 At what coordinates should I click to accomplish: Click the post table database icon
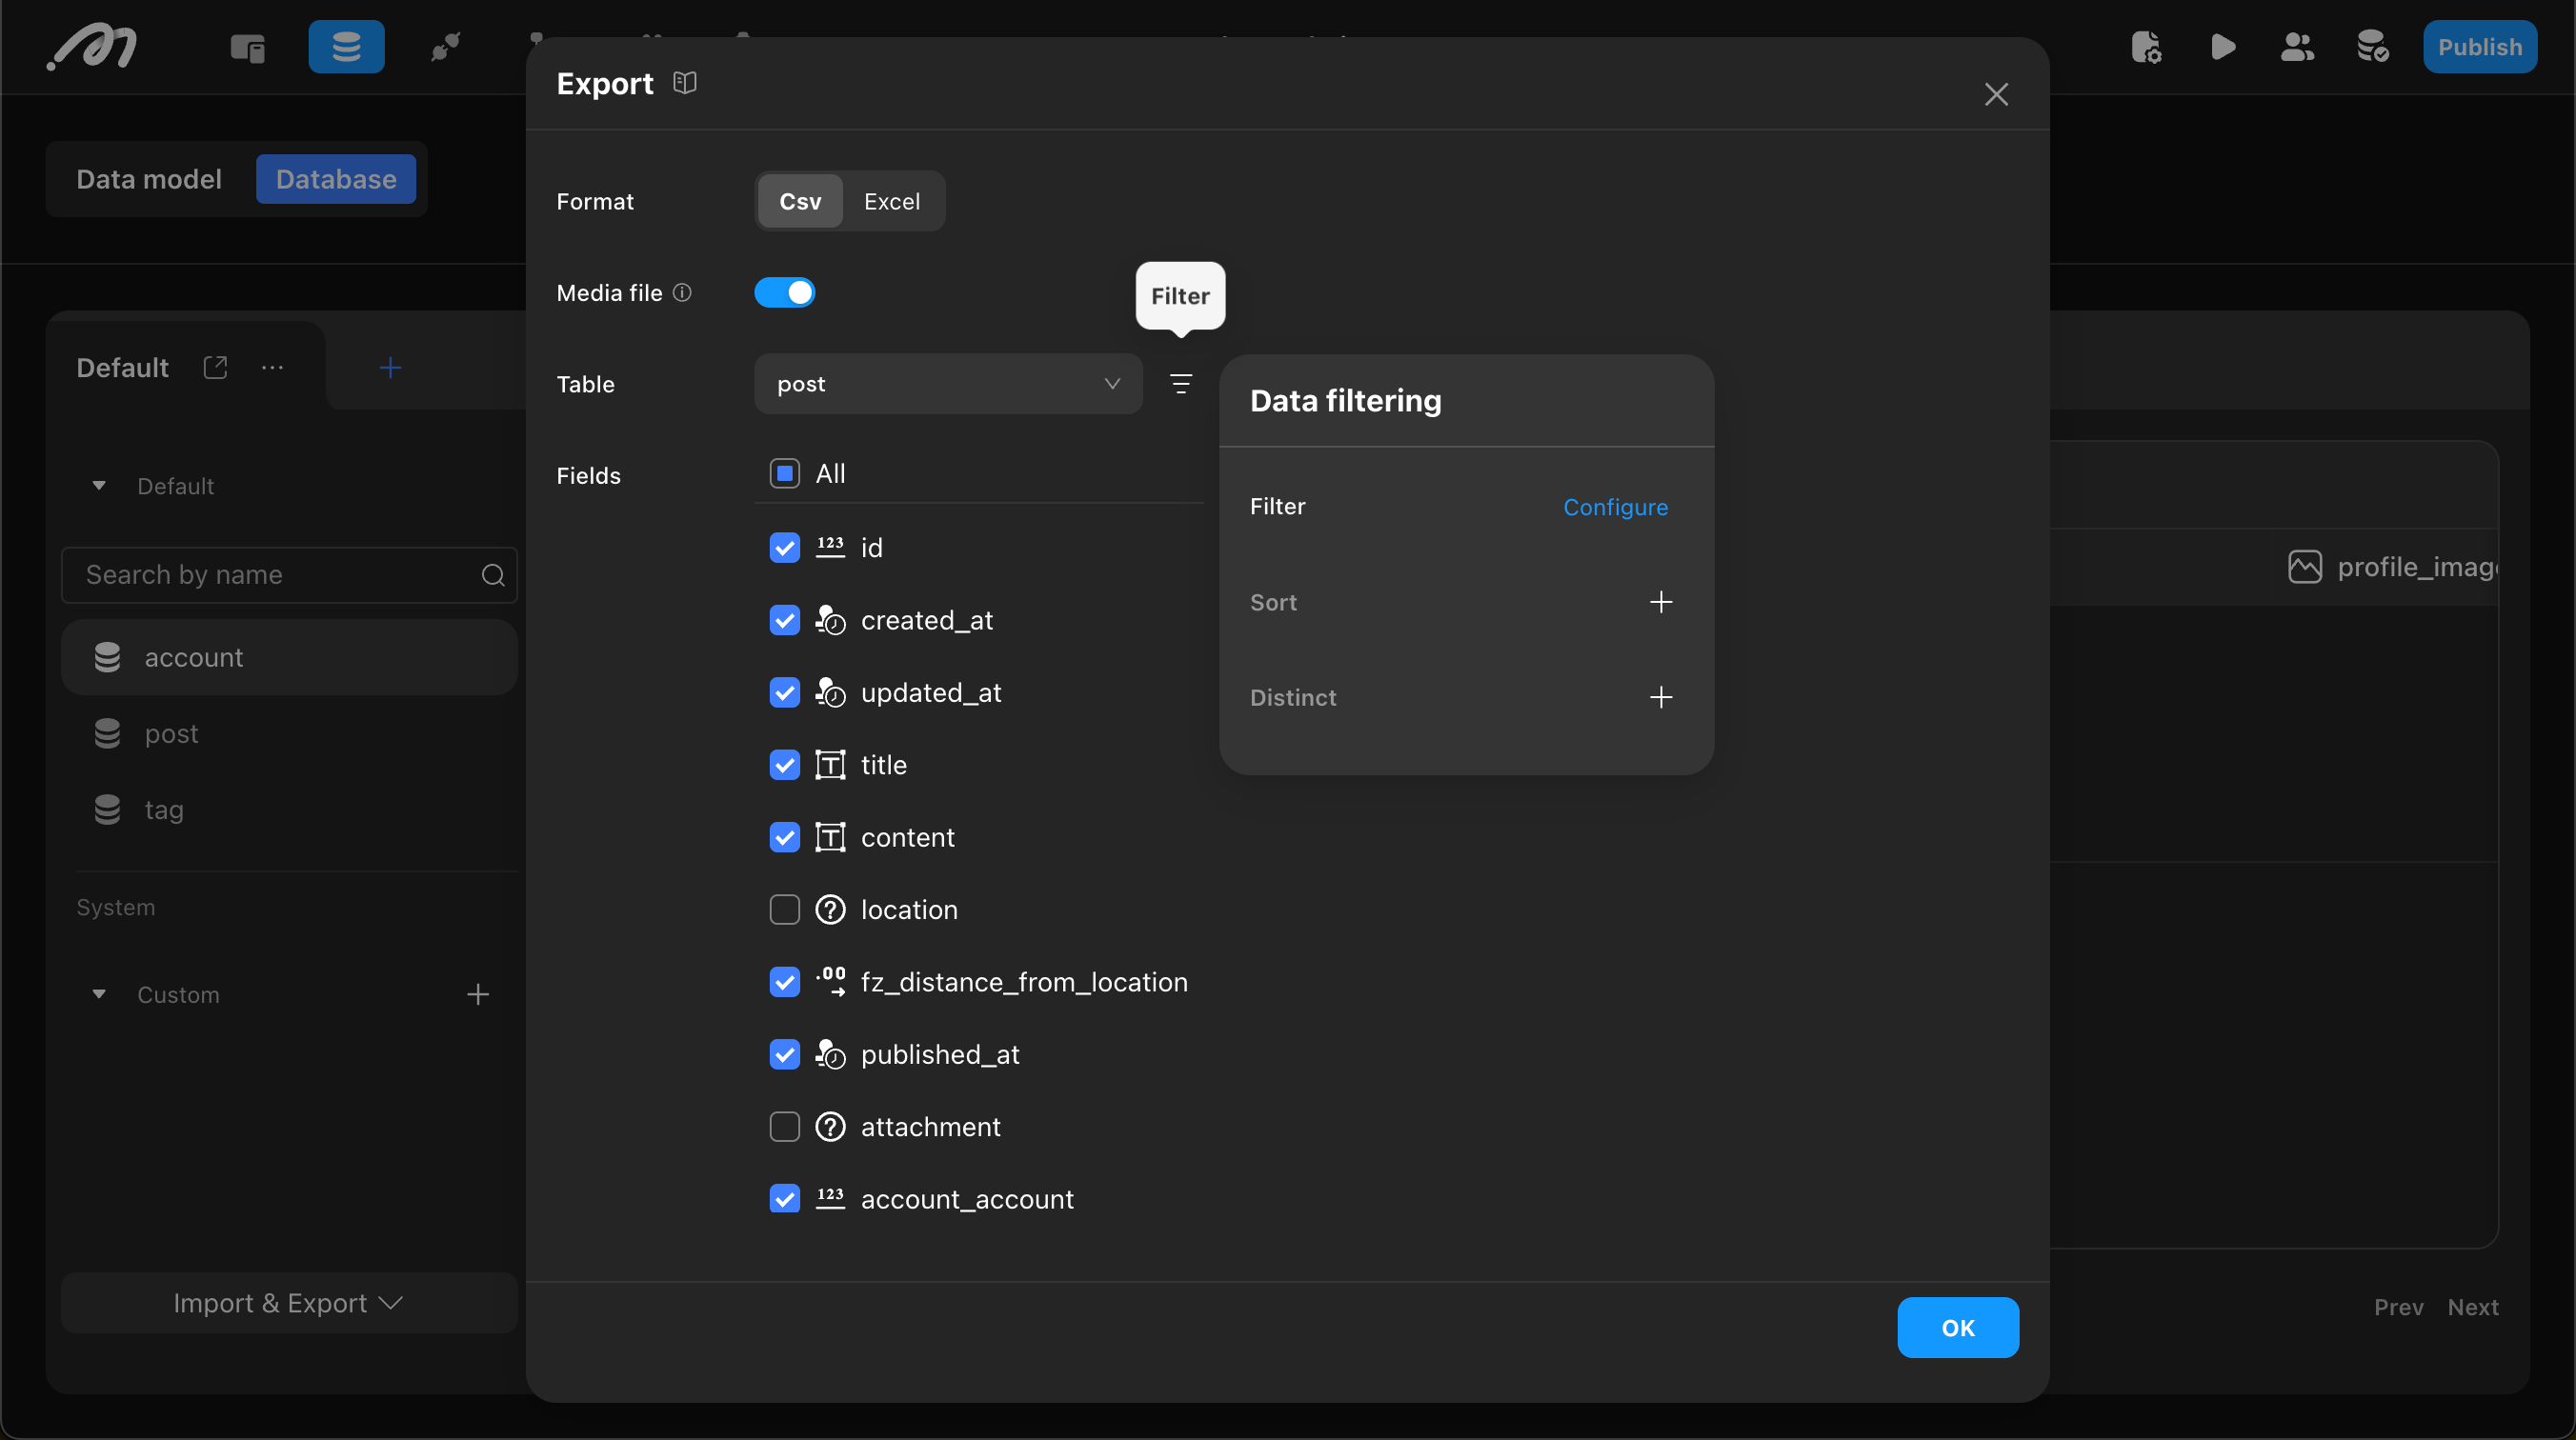coord(107,733)
